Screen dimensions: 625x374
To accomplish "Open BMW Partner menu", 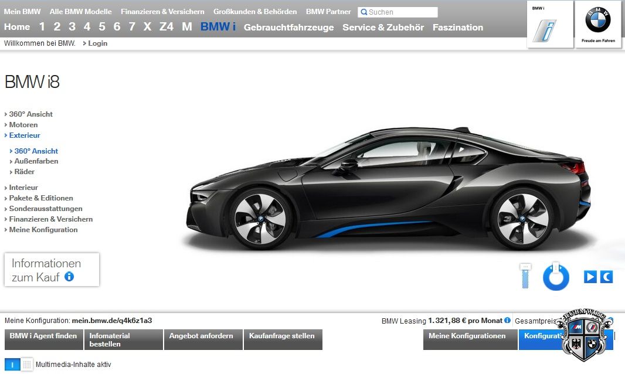I will [x=328, y=12].
